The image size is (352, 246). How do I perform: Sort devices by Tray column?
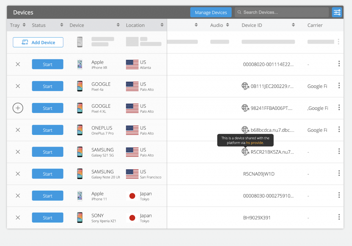(x=24, y=25)
